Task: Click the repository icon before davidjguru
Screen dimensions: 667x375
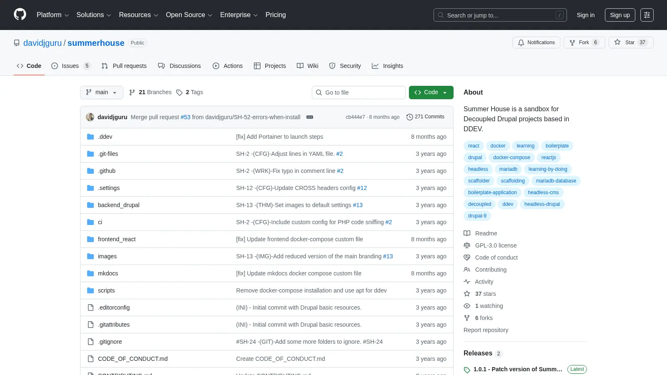Action: [17, 43]
